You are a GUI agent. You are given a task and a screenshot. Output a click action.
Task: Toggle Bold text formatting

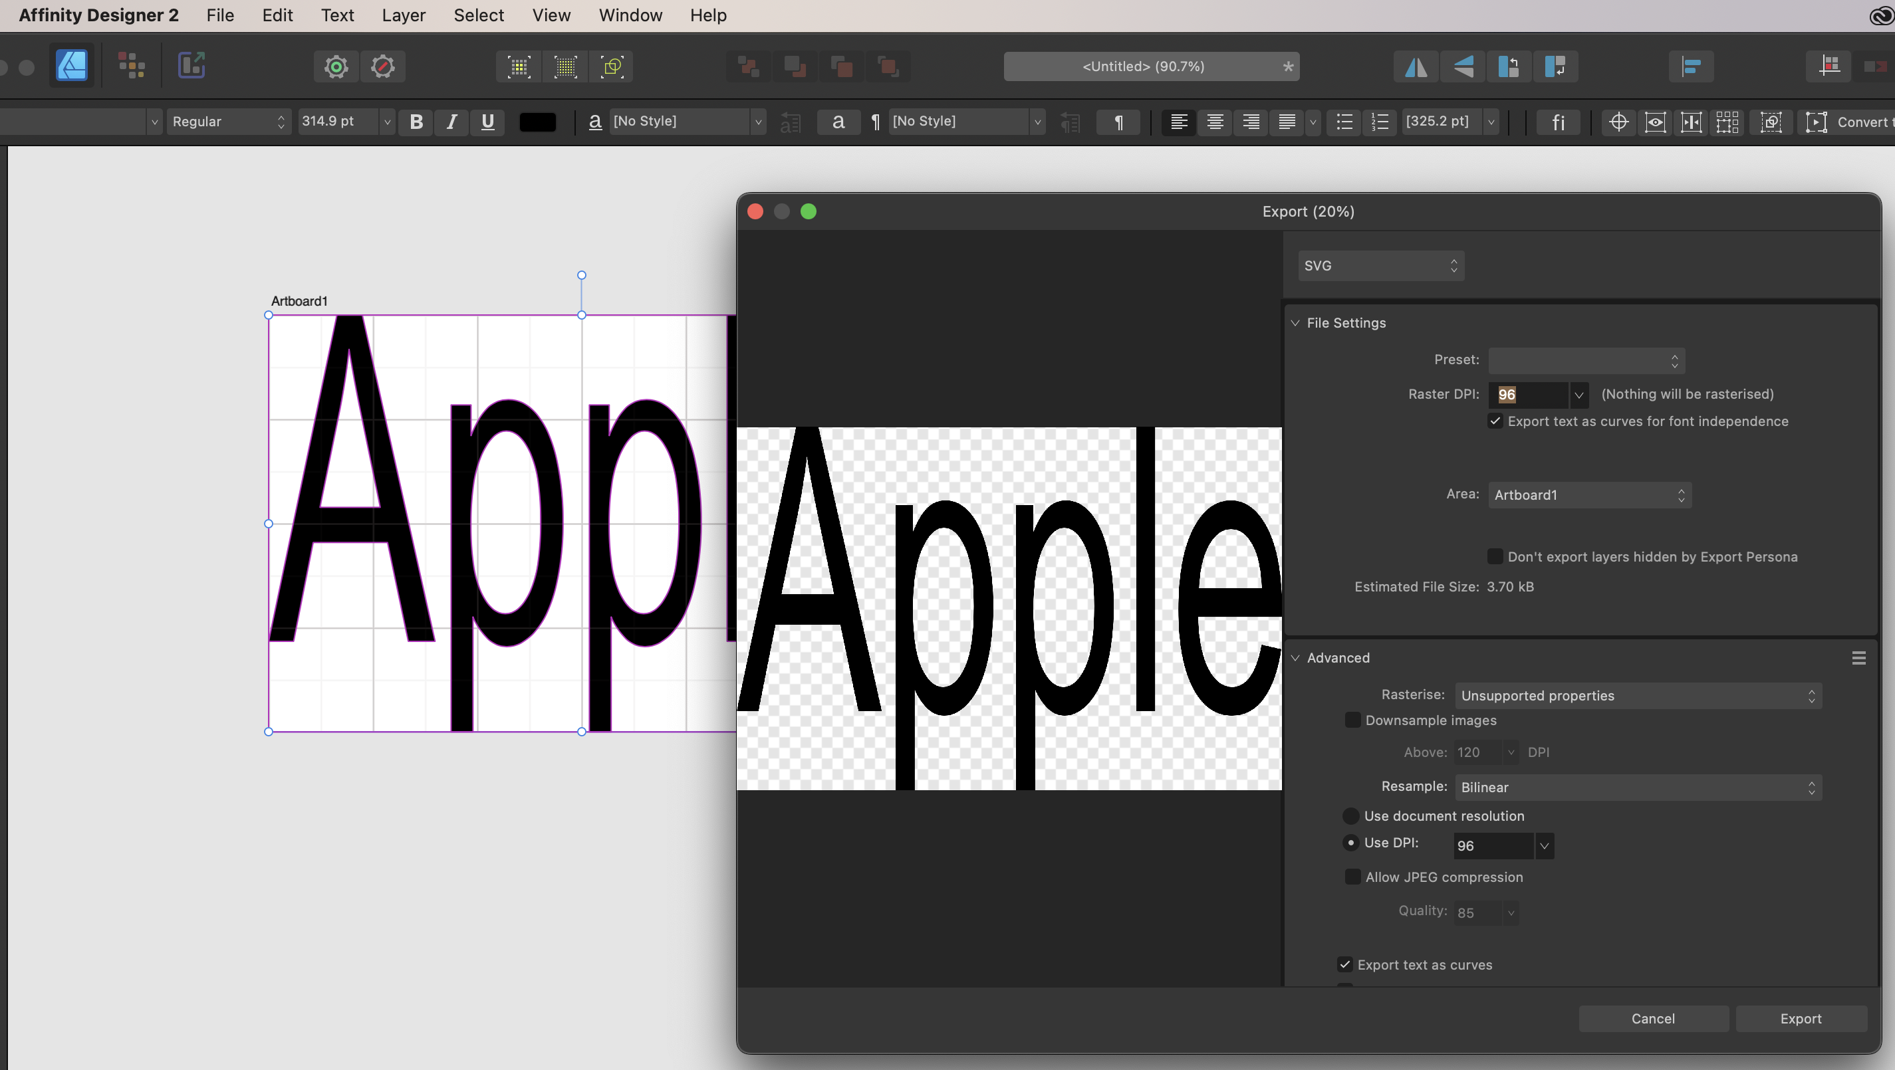416,122
